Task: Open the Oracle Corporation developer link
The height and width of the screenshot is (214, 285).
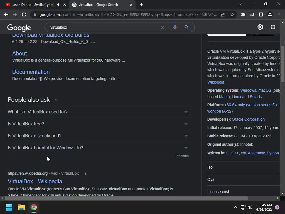Action: (248, 119)
